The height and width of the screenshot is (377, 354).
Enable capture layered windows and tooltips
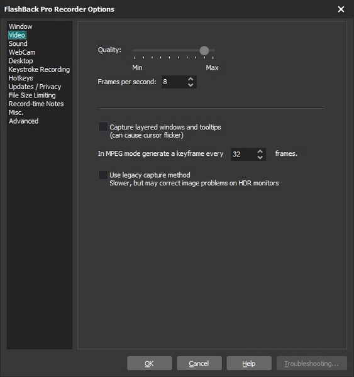coord(103,126)
